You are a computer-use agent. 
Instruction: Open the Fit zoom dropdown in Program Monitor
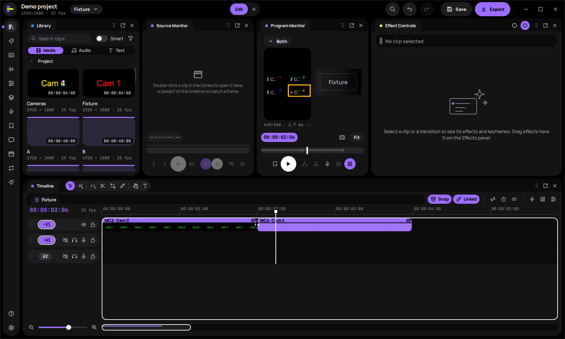[x=357, y=137]
